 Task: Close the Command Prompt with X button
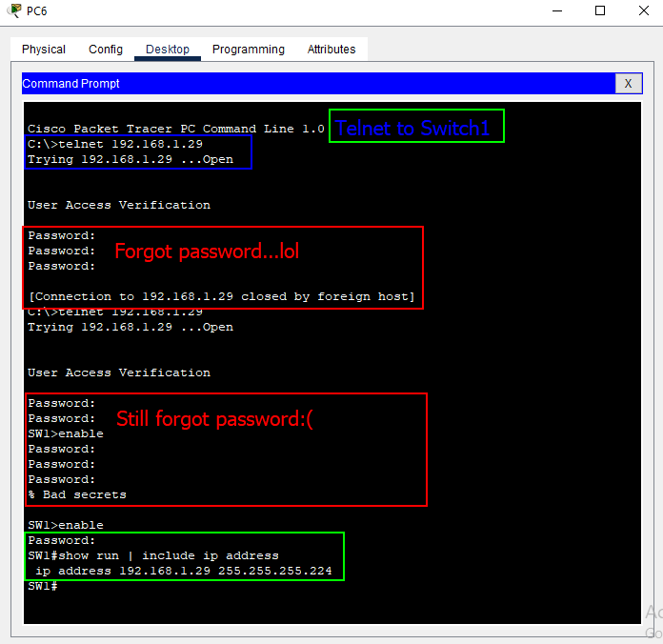click(628, 83)
